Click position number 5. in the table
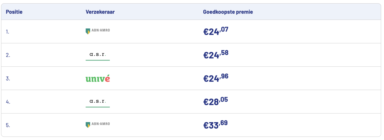The height and width of the screenshot is (140, 384). coord(8,125)
